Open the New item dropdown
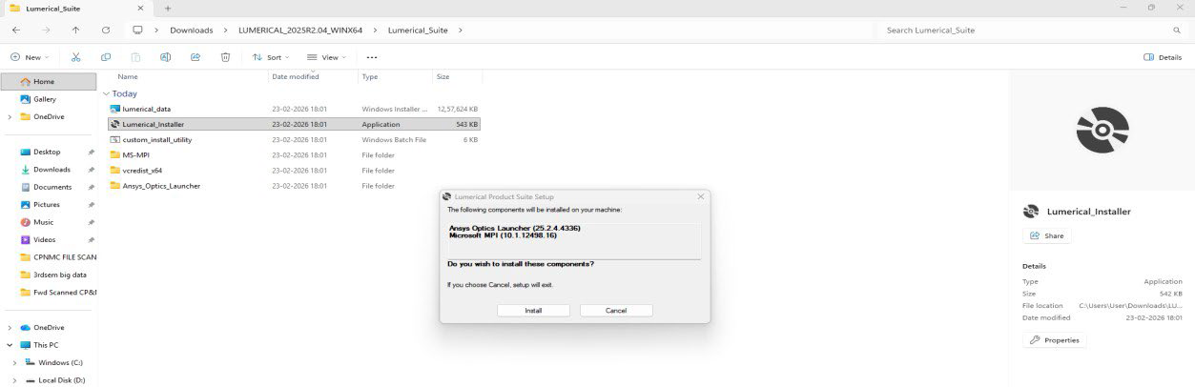 click(29, 57)
